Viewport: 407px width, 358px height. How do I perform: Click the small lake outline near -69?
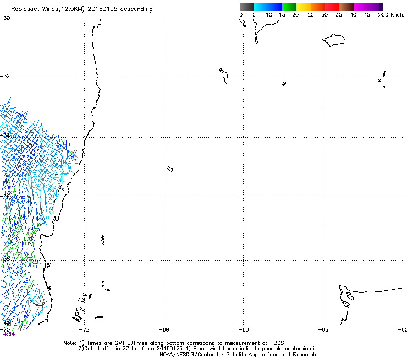(170, 169)
